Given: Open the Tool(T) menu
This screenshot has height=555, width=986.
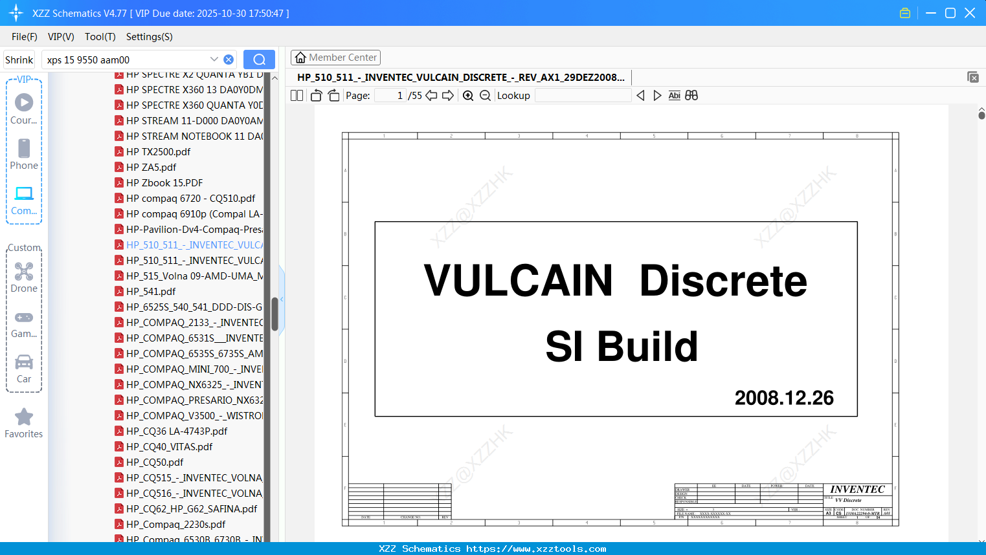Looking at the screenshot, I should click(100, 37).
